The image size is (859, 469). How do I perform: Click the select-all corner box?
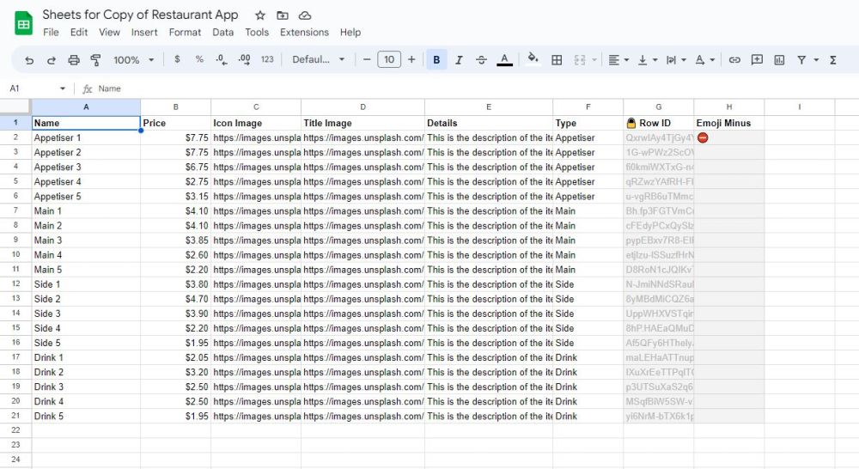(x=15, y=107)
